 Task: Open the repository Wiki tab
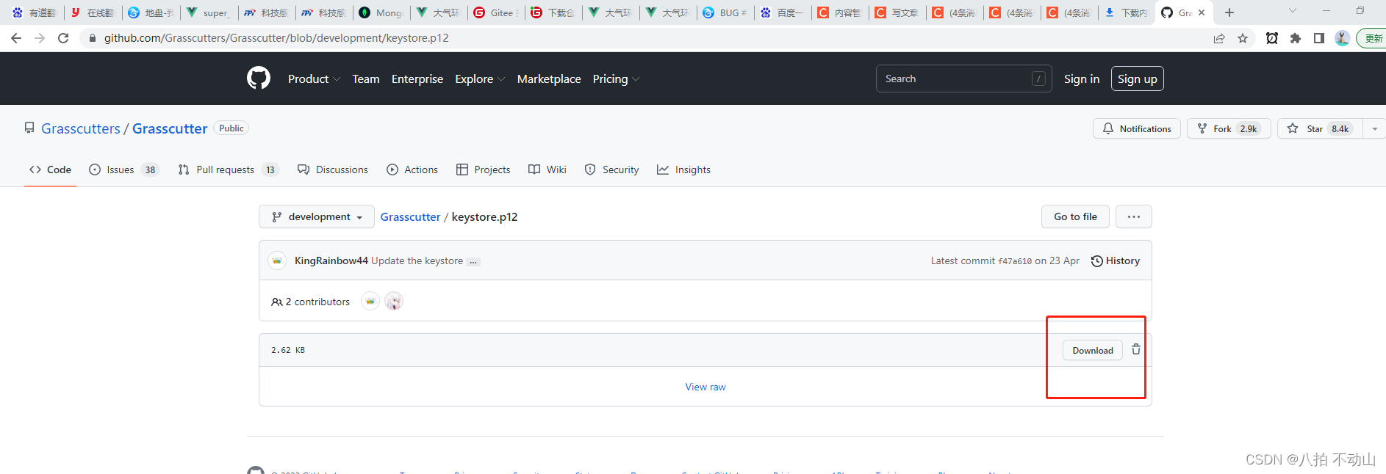point(547,169)
